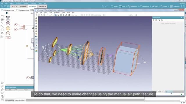Click the fit-all view icon in HEAT toolbar
Image resolution: width=186 pixels, height=104 pixels.
click(69, 15)
